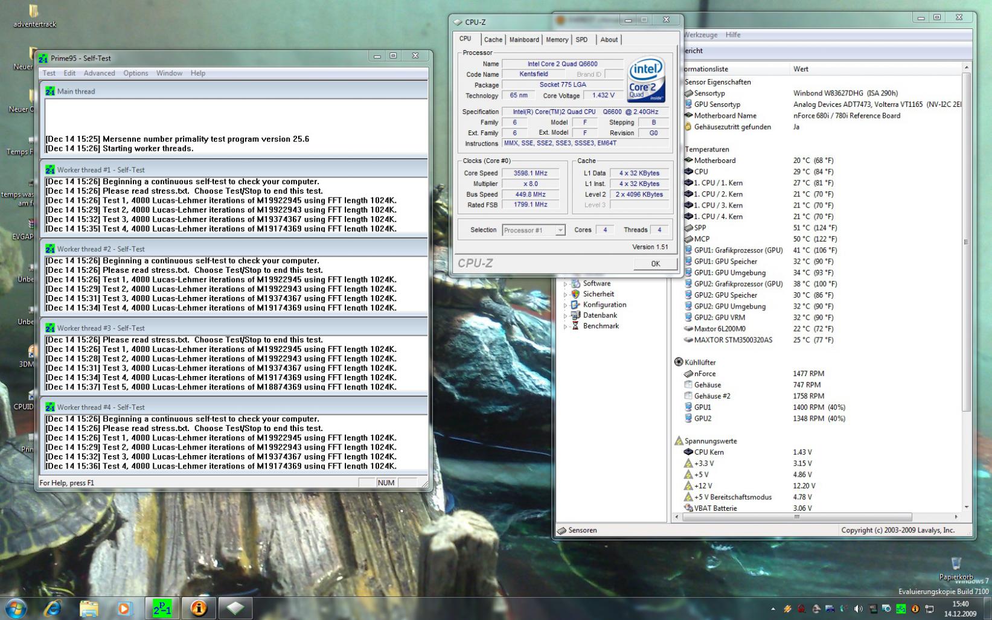The height and width of the screenshot is (620, 992).
Task: Expand the Benchmark tree node
Action: pos(566,326)
